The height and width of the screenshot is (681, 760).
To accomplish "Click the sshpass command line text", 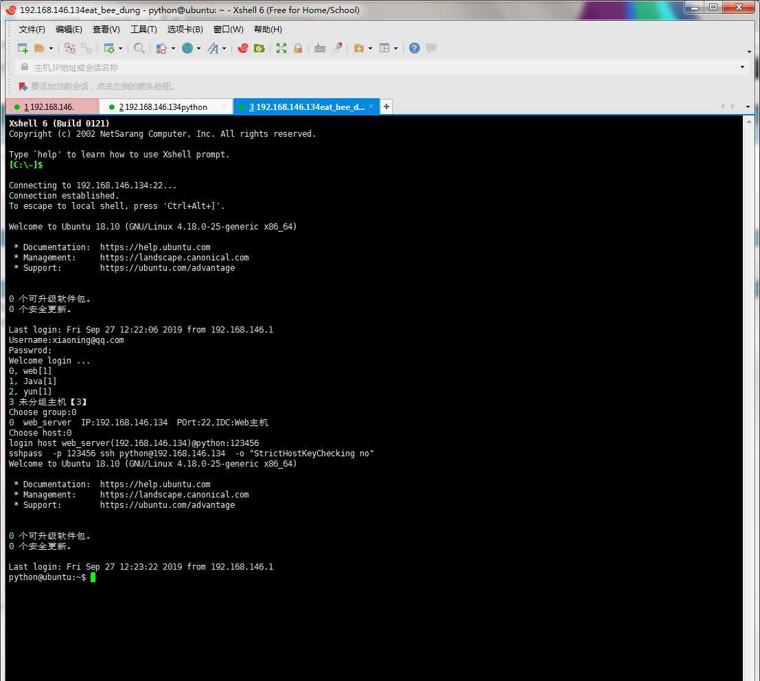I will [x=192, y=454].
